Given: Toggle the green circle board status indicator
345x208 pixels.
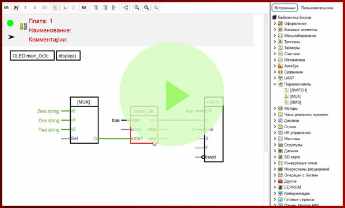Looking at the screenshot, I should click(10, 23).
